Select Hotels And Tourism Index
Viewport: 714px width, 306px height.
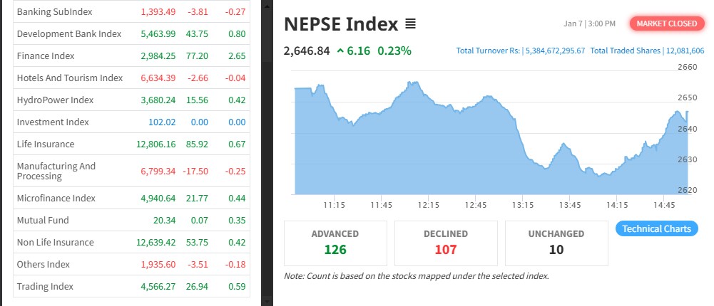[x=70, y=78]
